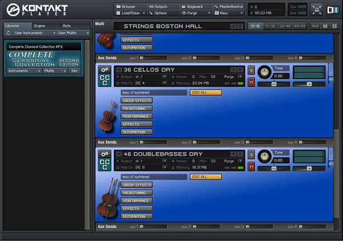
Task: Mute the 46 Doublebasses Dry instrument
Action: [x=251, y=166]
